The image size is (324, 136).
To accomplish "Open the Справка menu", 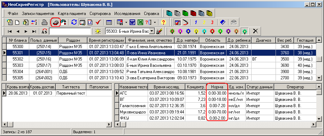I will (152, 14).
